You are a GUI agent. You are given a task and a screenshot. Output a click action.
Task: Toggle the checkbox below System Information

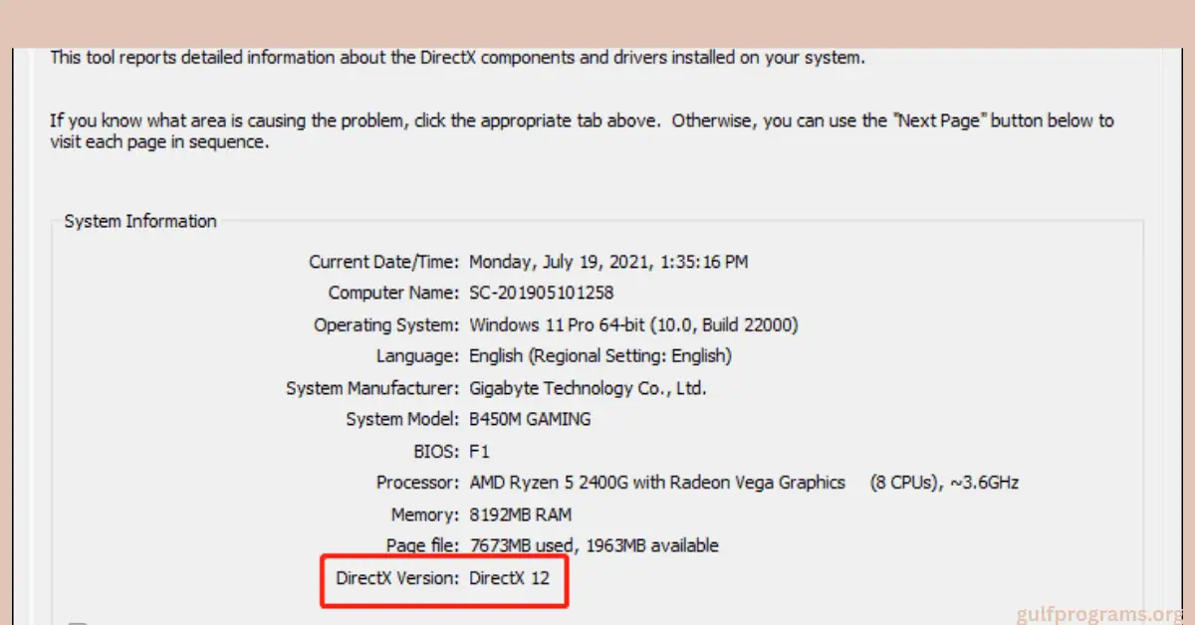(x=78, y=620)
